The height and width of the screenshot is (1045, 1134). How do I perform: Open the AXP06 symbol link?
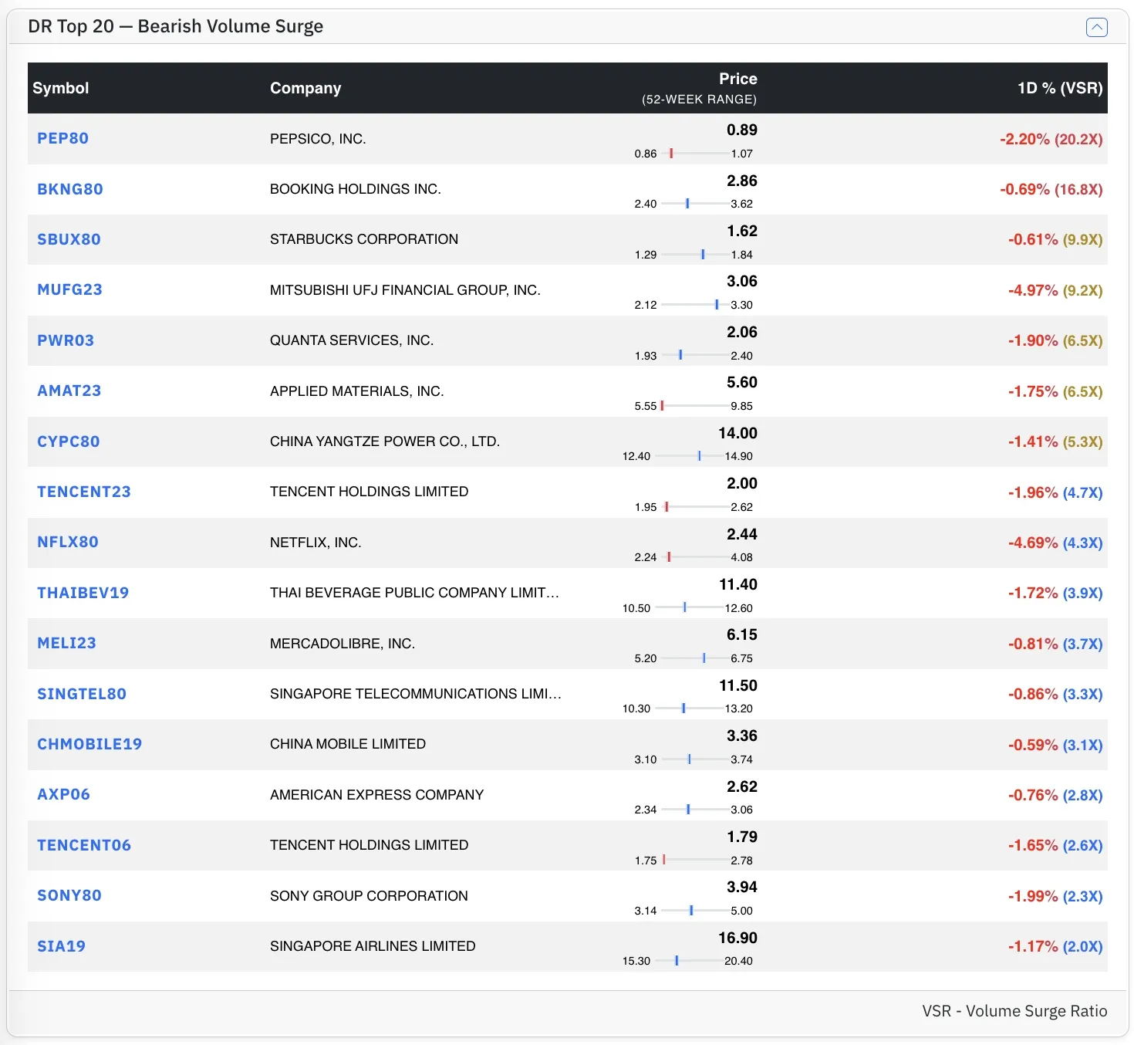63,794
